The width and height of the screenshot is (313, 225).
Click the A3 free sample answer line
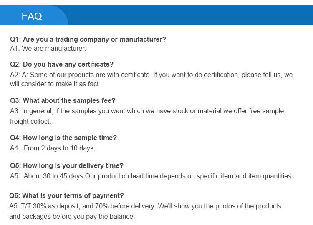pyautogui.click(x=148, y=111)
